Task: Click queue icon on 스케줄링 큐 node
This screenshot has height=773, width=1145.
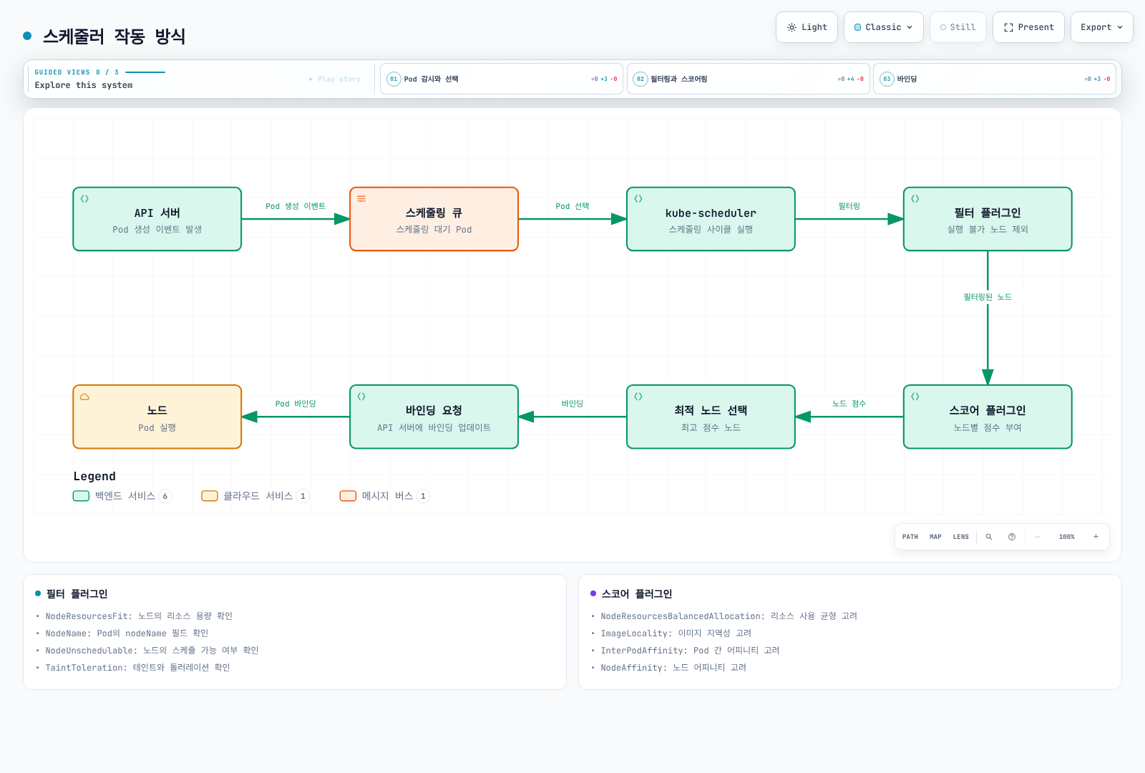Action: [361, 199]
